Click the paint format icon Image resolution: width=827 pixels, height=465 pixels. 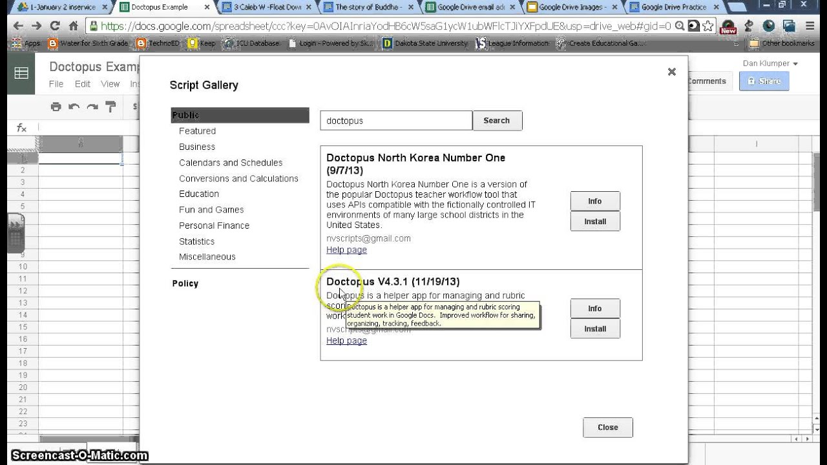tap(110, 107)
